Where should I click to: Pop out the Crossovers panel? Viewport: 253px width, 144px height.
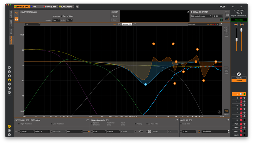pos(88,120)
